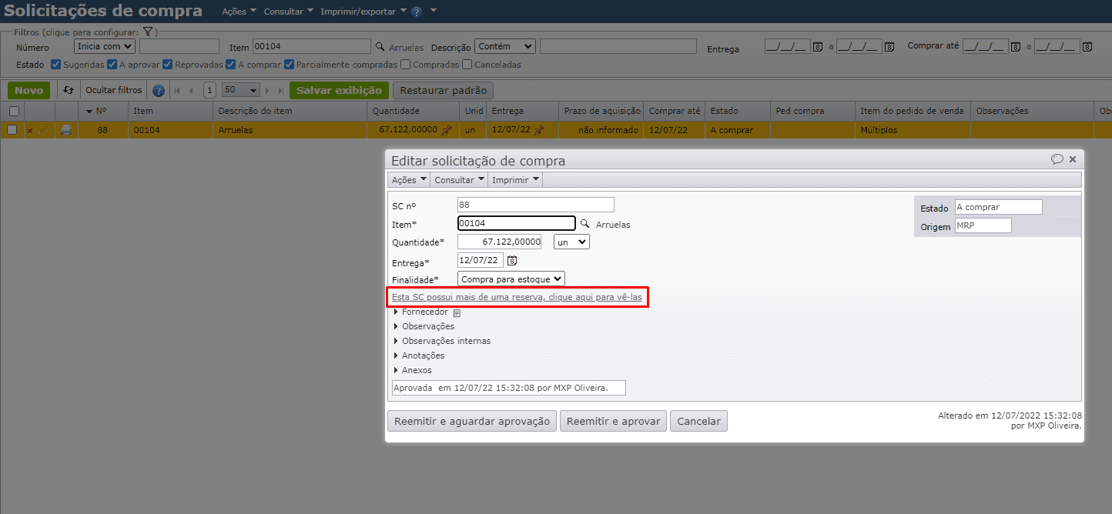Toggle the A aprovar state checkbox
The image size is (1112, 514).
click(x=112, y=65)
